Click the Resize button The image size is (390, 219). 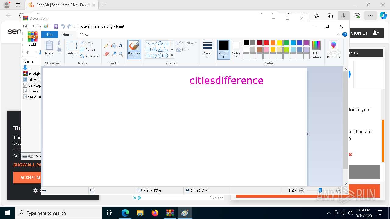point(88,50)
